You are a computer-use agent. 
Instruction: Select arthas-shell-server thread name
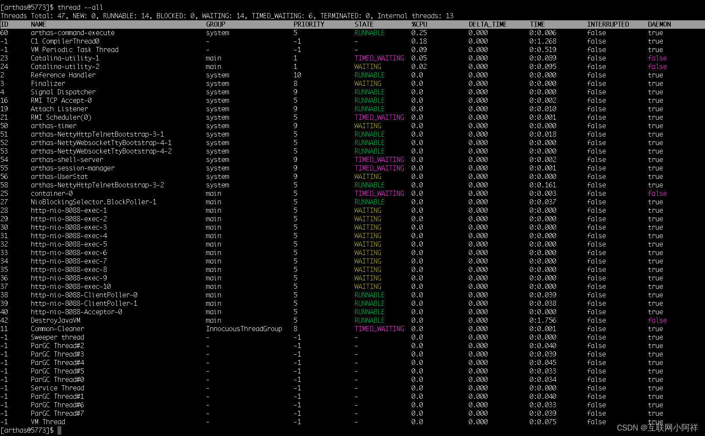click(x=67, y=159)
